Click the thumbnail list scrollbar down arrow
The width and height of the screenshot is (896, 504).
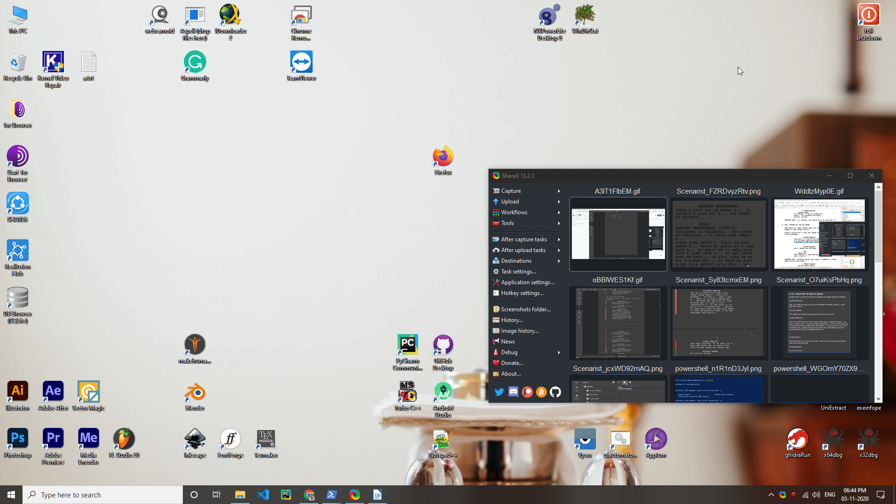click(879, 399)
